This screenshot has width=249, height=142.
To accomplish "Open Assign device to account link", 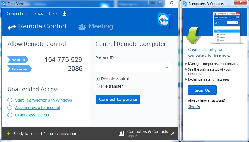I will pos(37,108).
